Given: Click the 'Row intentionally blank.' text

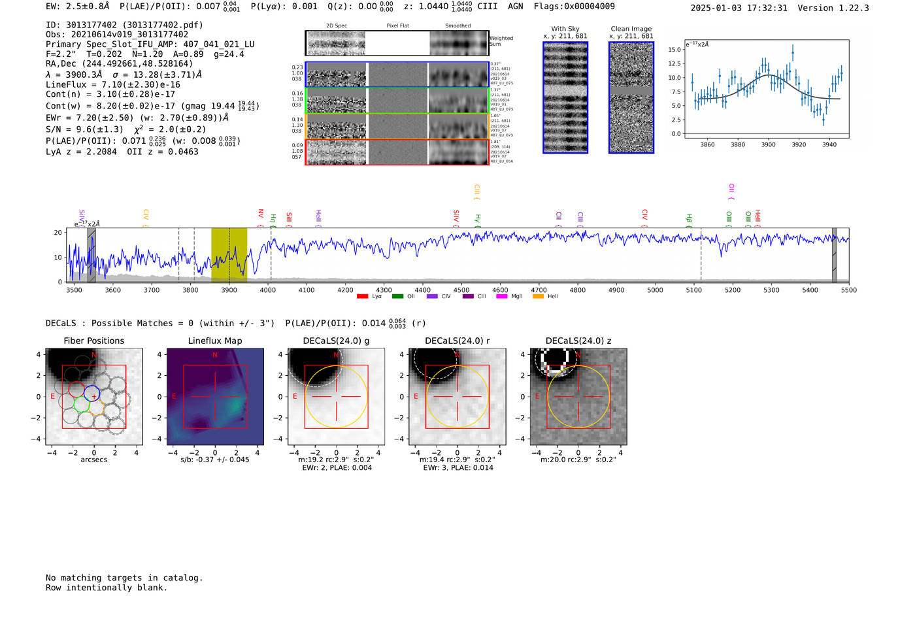Looking at the screenshot, I should [x=107, y=588].
